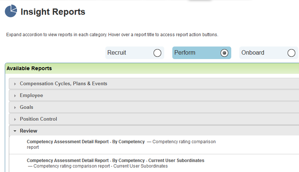Expand the Goals category arrow
Screen dimensions: 299x172
[15, 108]
